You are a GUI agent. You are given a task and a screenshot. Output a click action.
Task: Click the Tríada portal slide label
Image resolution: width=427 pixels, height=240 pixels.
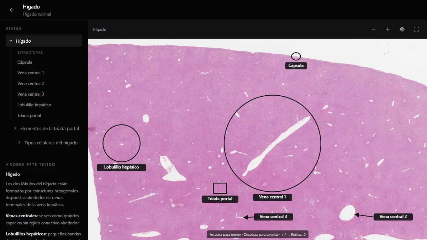pos(220,199)
